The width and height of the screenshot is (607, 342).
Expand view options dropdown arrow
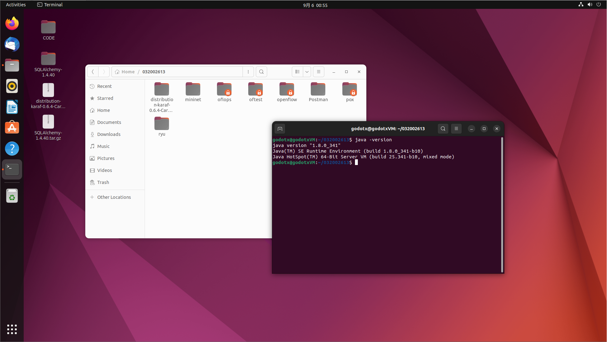307,72
